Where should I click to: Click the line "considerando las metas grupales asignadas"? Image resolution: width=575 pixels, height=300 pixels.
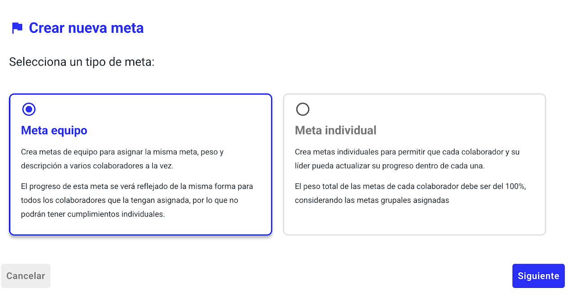pos(372,200)
